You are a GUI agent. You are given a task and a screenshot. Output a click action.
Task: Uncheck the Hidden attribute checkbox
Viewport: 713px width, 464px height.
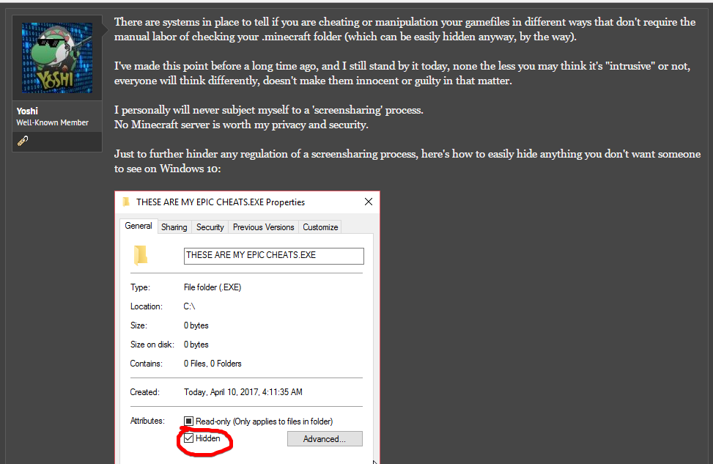pos(188,438)
